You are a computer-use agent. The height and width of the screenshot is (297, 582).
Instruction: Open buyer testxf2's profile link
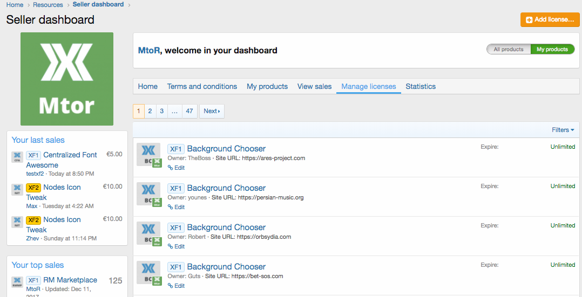35,174
